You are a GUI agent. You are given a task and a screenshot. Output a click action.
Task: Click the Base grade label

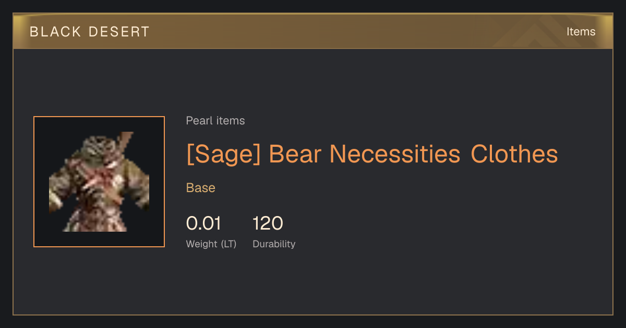(201, 188)
